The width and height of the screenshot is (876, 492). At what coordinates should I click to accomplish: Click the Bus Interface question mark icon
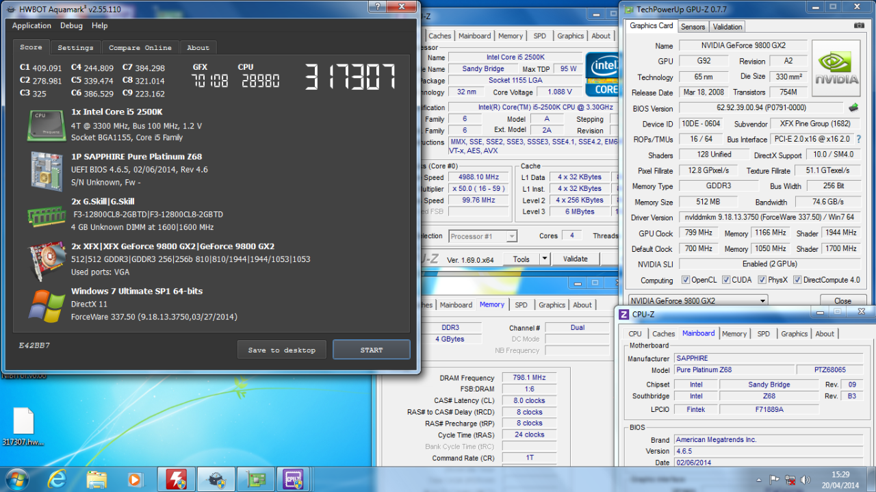[859, 139]
